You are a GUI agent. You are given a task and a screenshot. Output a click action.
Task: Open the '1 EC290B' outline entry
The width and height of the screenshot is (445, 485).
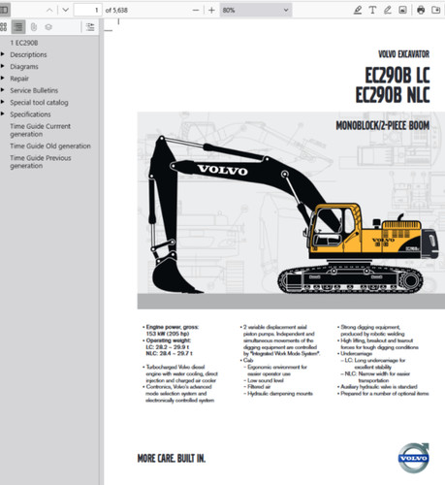pos(24,43)
